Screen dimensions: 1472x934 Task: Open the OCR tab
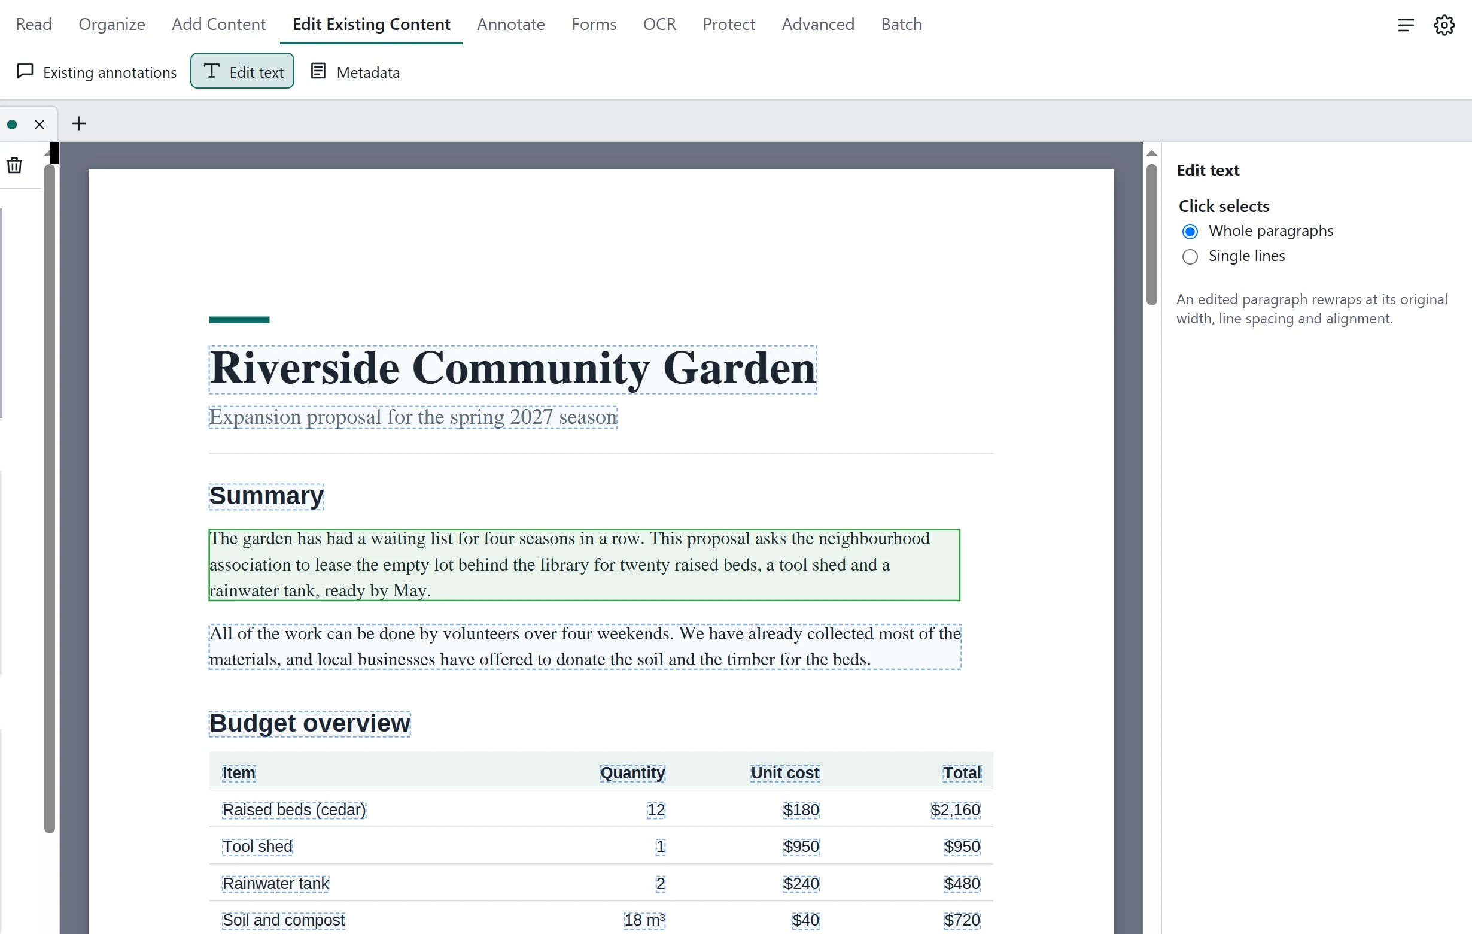pos(659,25)
